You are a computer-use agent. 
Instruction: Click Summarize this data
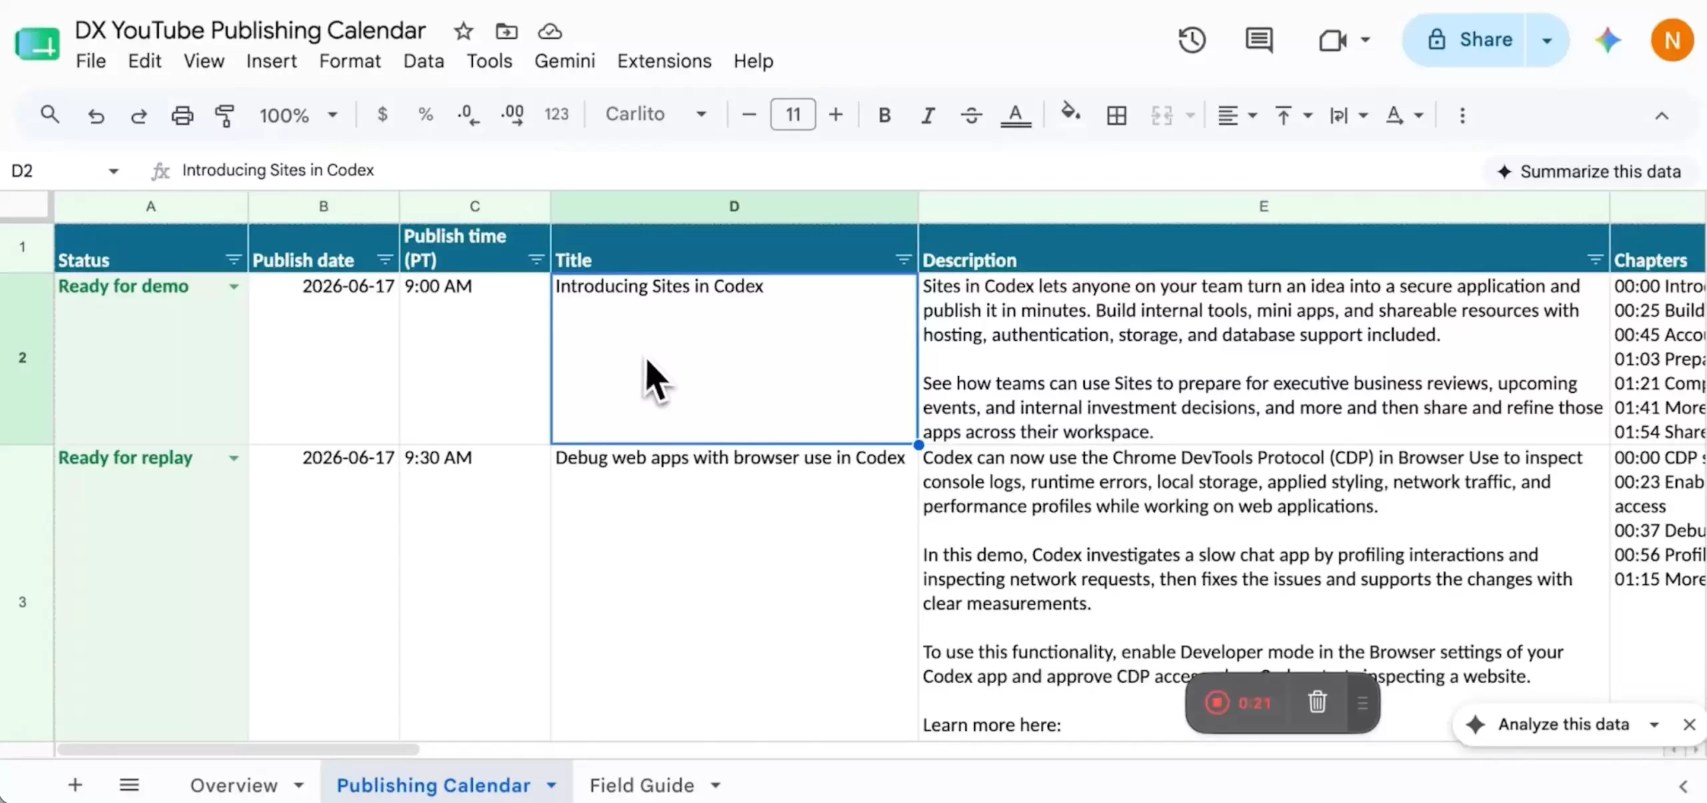[1590, 171]
